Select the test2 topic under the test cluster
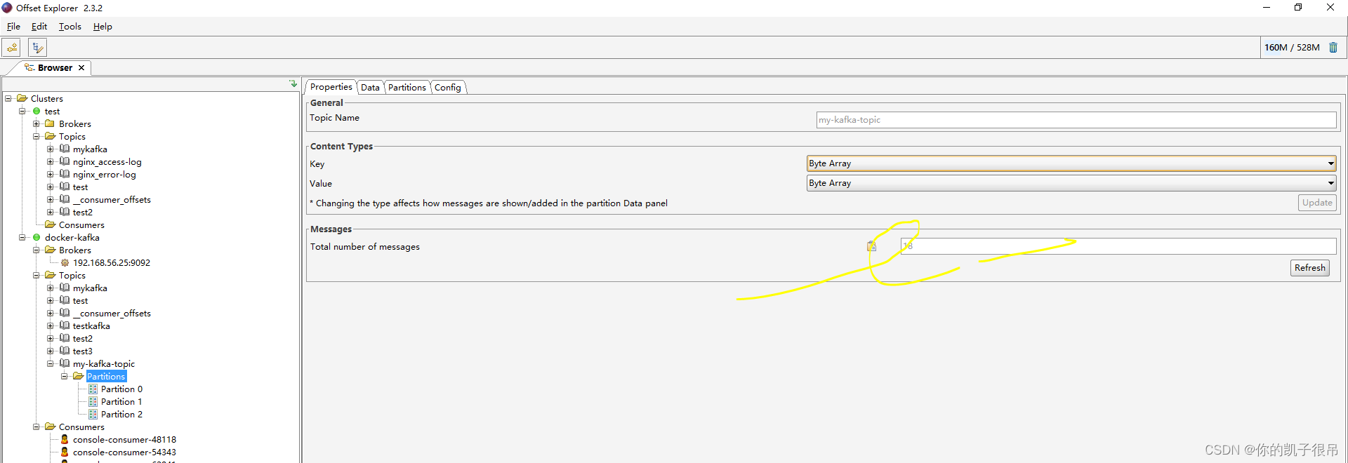 (x=83, y=213)
